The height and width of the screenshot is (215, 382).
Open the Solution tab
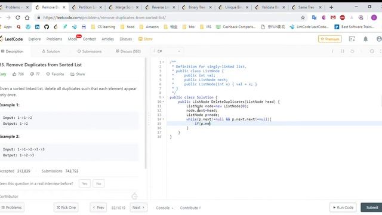51,51
